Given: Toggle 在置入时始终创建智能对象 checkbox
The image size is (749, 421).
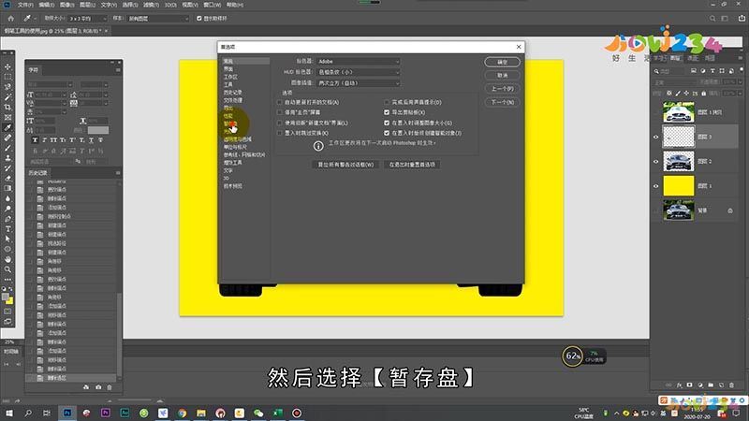Looking at the screenshot, I should (387, 133).
